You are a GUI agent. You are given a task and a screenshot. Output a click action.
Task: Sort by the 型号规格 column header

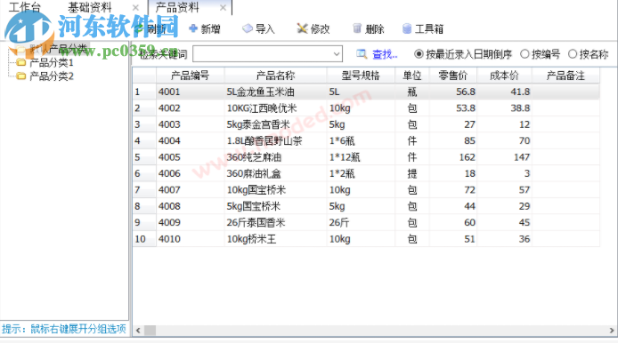[361, 76]
